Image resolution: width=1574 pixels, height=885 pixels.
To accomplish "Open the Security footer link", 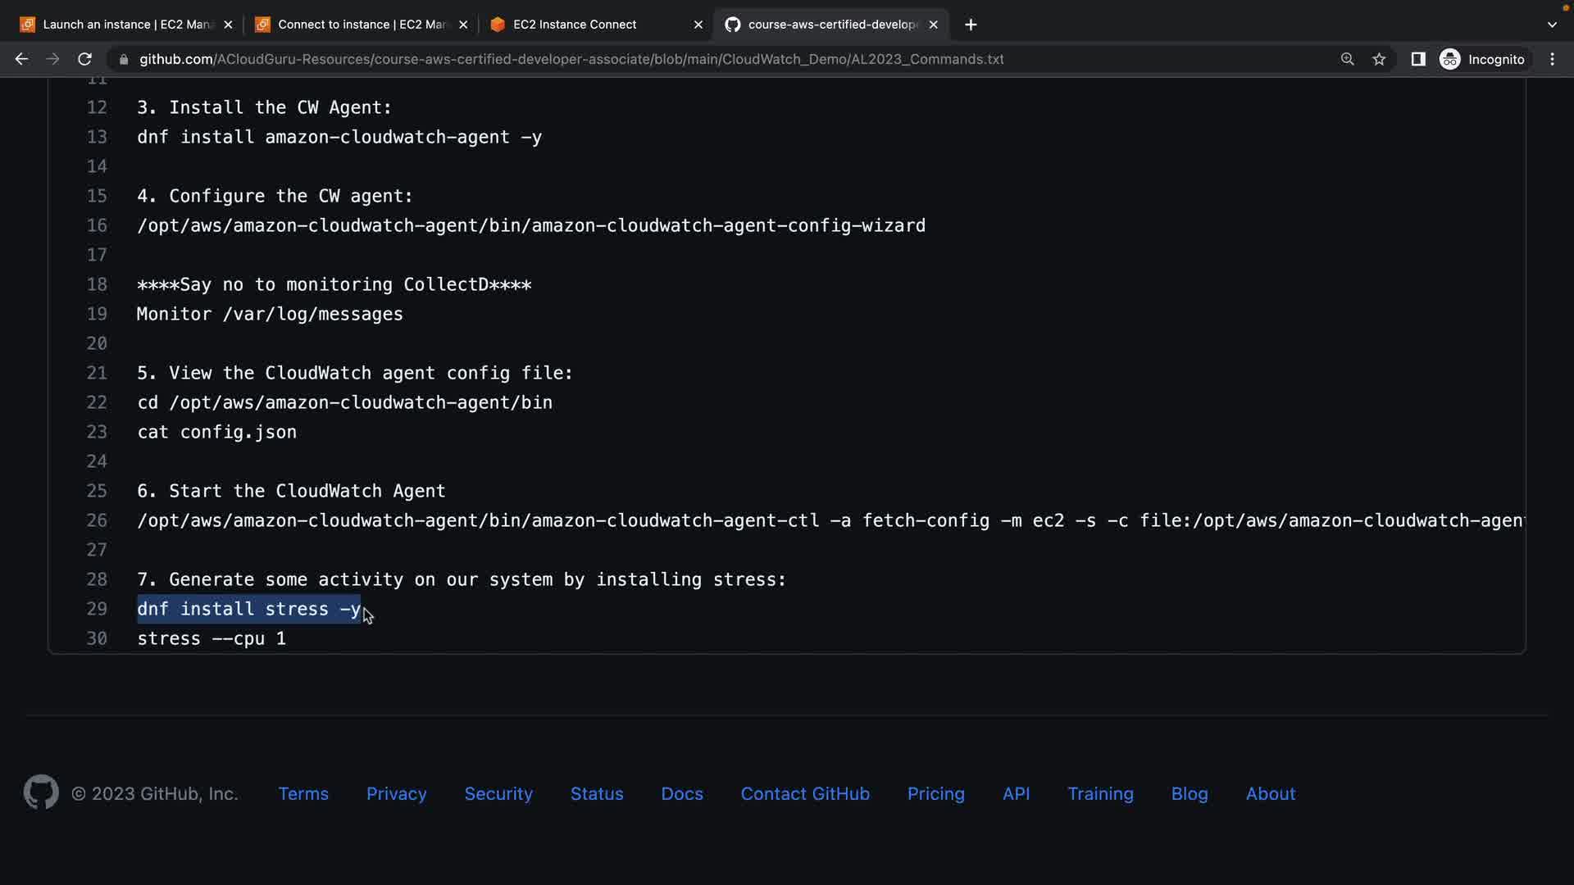I will point(498,793).
